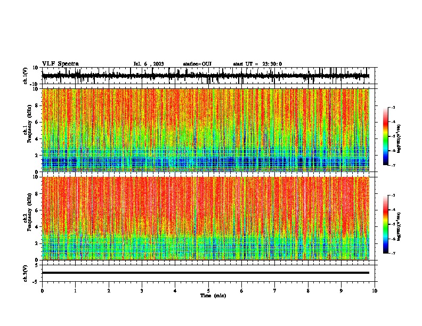This screenshot has height=326, width=422.
Task: Click the '2' kHz tick on ch.1 axis
Action: 37,155
